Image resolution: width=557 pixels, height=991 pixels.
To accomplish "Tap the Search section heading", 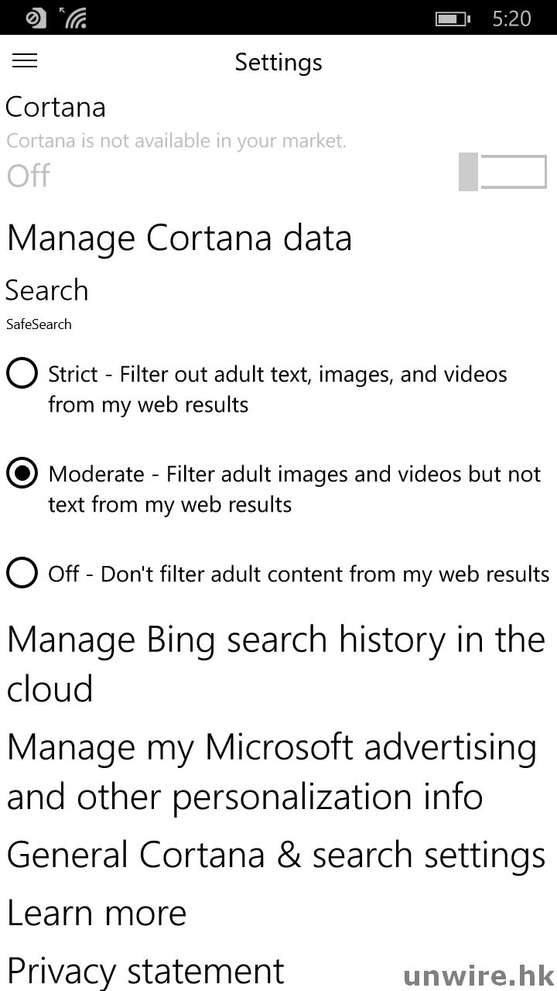I will pyautogui.click(x=47, y=290).
